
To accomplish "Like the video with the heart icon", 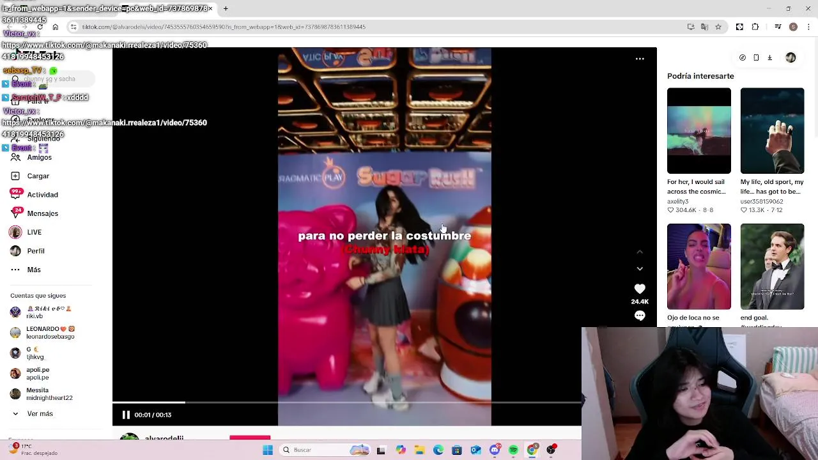I will tap(640, 289).
